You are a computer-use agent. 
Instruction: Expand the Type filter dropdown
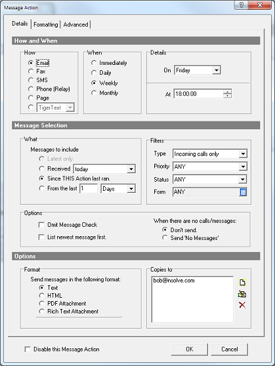pos(210,154)
